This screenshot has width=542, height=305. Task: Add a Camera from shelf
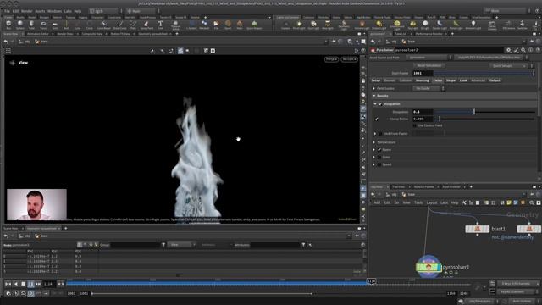pyautogui.click(x=285, y=25)
